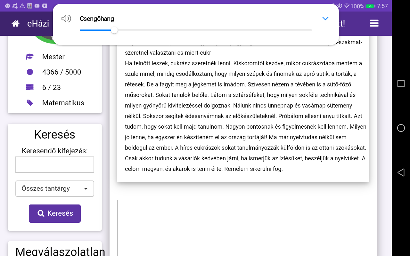
Task: Click the graduation cap icon next to Mester
Action: click(30, 57)
